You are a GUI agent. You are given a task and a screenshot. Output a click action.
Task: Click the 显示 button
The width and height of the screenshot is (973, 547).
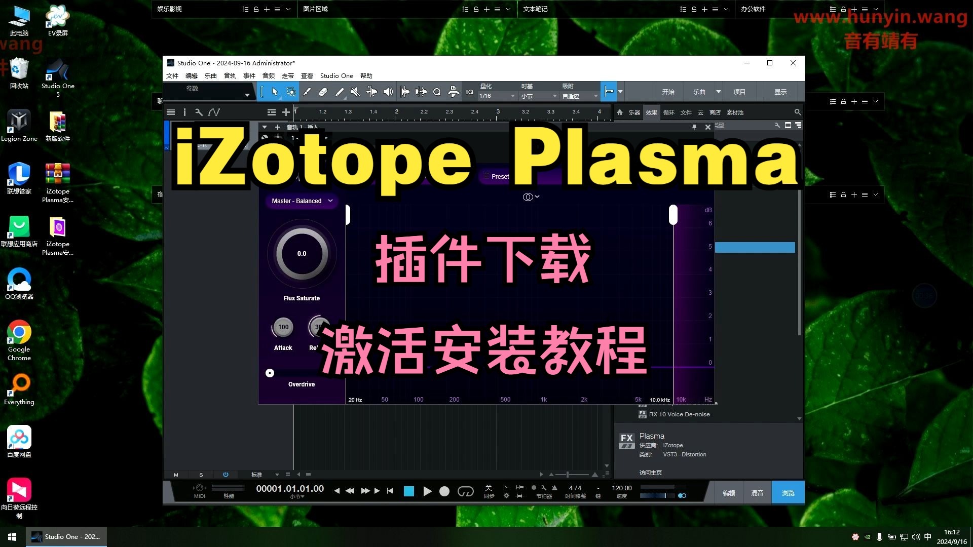pos(780,92)
